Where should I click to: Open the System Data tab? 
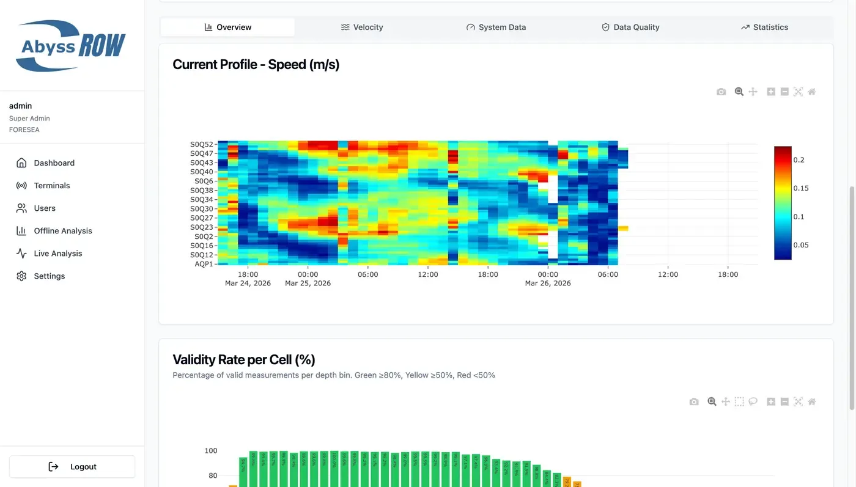coord(496,27)
